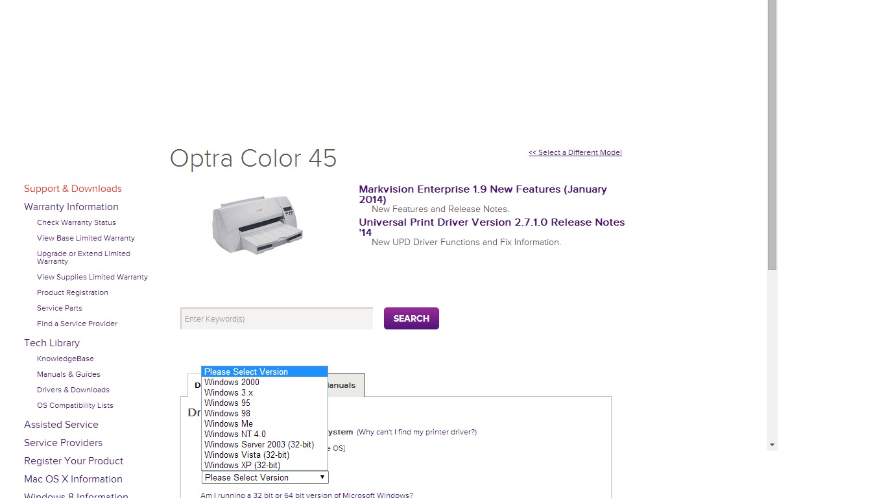Open Service Providers section
Viewport: 886px width, 498px height.
pyautogui.click(x=63, y=443)
